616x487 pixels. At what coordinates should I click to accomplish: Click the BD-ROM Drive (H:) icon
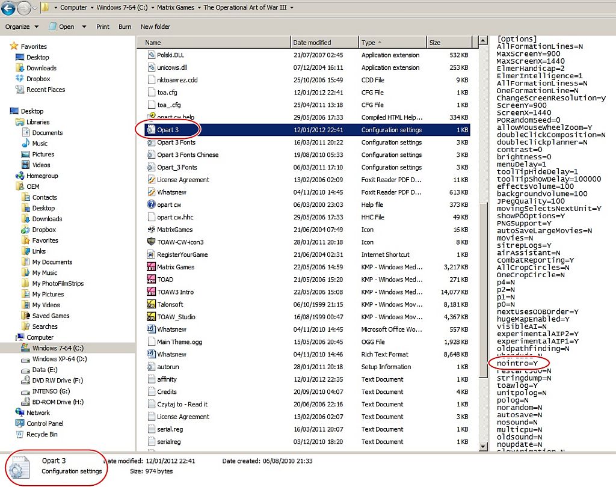[25, 402]
